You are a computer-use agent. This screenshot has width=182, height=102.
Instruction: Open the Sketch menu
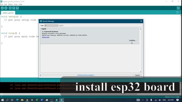coord(10,5)
